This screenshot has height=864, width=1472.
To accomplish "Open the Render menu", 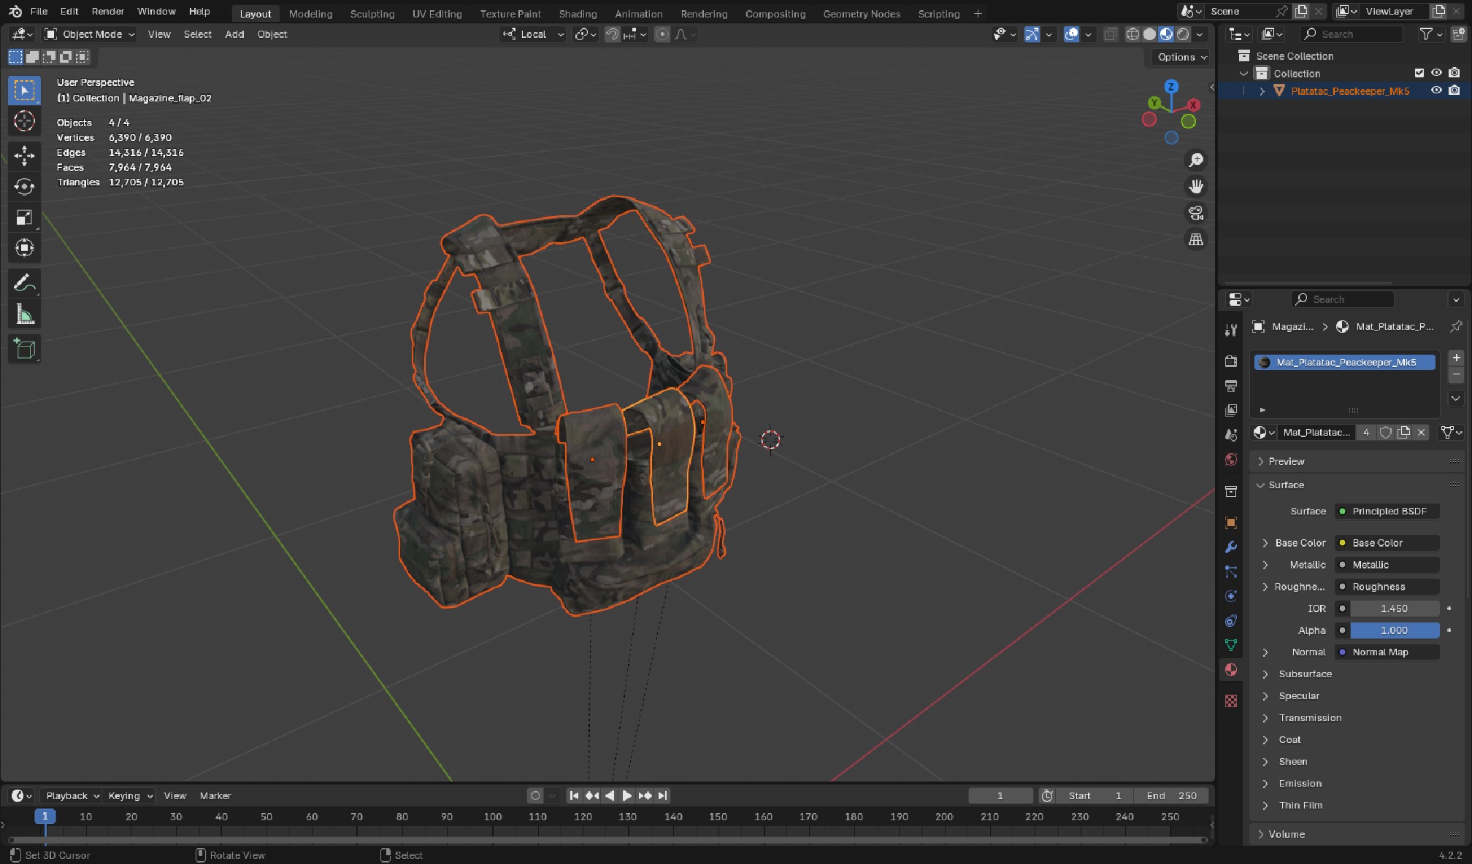I will coord(107,12).
